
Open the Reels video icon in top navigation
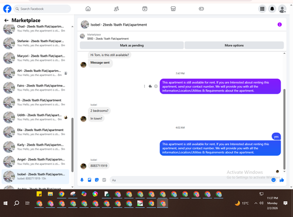[145, 9]
